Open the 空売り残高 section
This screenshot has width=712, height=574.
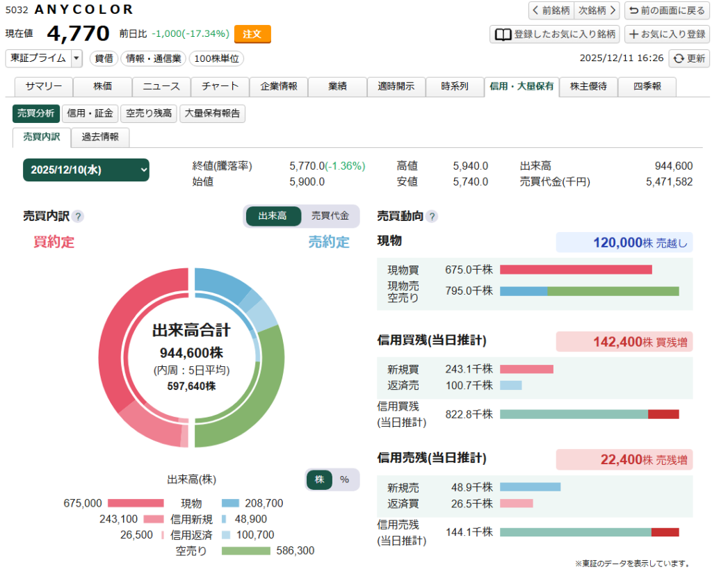tap(149, 114)
